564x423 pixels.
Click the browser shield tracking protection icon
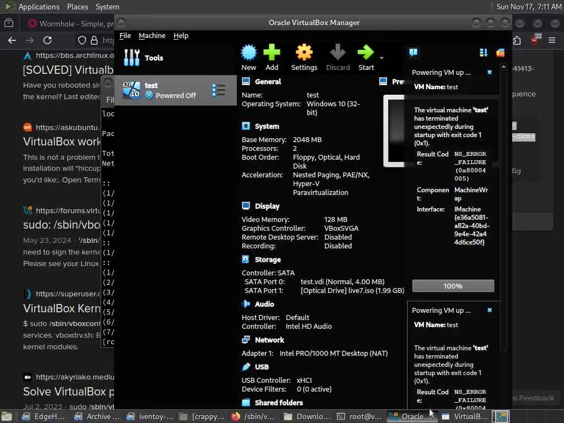82,40
